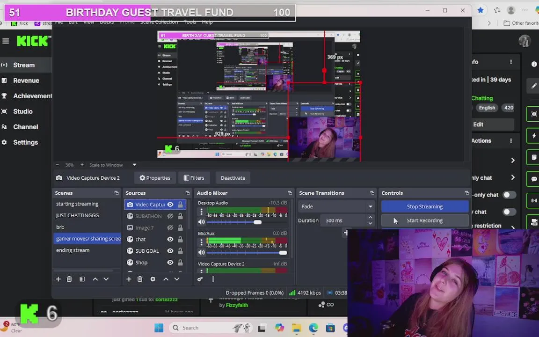This screenshot has height=337, width=539.
Task: Decrease transition Duration with down arrow
Action: (x=370, y=223)
